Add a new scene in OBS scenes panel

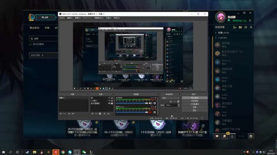(x=61, y=114)
